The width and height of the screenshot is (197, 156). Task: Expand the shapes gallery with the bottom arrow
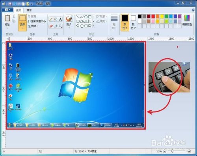(94, 26)
